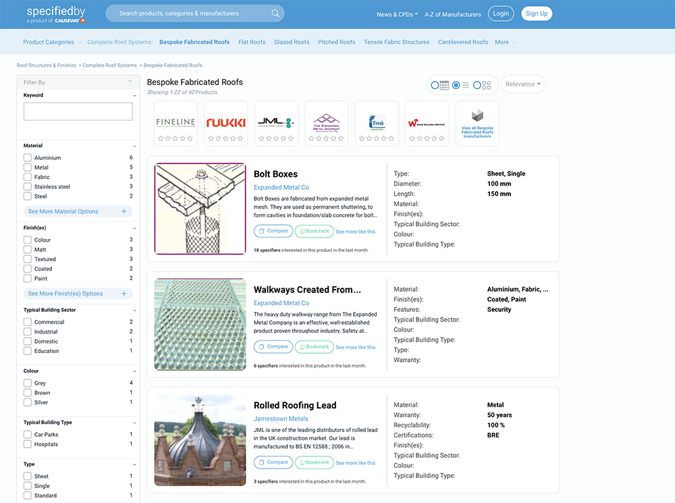Select Tensile Fabric Structures in navigation
The height and width of the screenshot is (503, 675).
tap(396, 42)
